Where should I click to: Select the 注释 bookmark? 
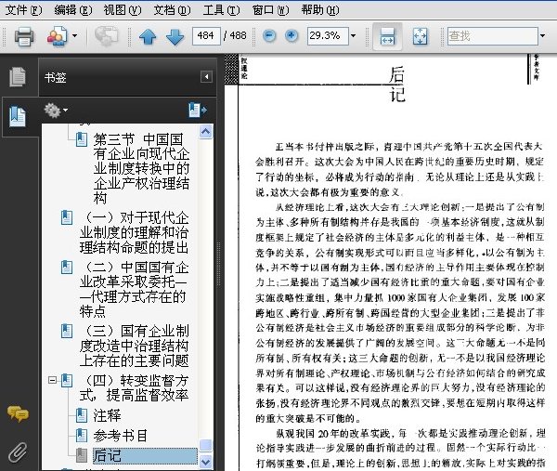(107, 415)
